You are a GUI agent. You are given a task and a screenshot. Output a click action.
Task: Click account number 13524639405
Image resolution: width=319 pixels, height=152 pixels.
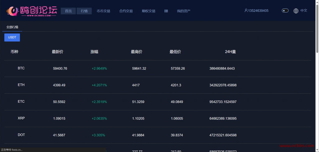(258, 11)
